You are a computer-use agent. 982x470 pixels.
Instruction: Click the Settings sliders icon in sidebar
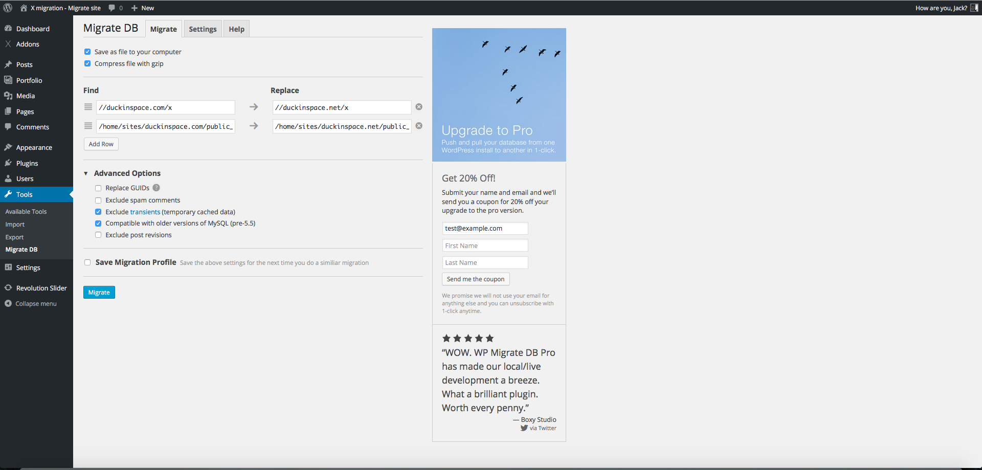8,267
